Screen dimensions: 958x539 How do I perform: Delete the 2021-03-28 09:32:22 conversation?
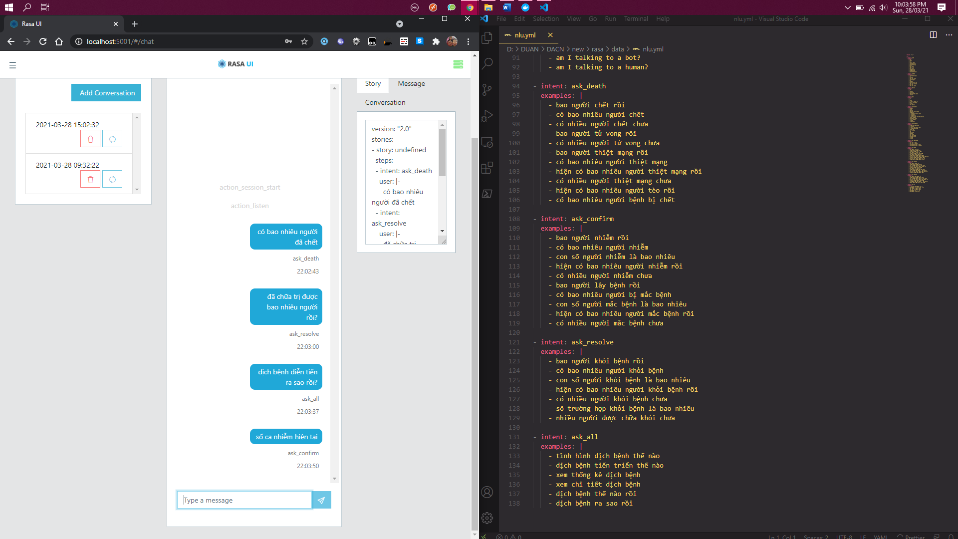pyautogui.click(x=90, y=180)
